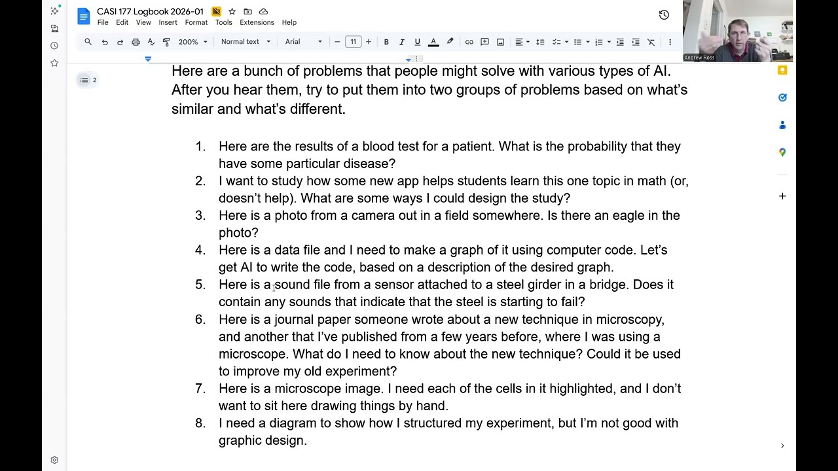Open the Extensions menu
Screen dimensions: 838x471
(257, 22)
